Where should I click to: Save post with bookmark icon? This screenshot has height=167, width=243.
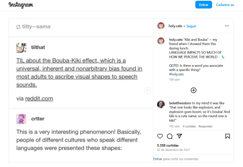tap(228, 136)
